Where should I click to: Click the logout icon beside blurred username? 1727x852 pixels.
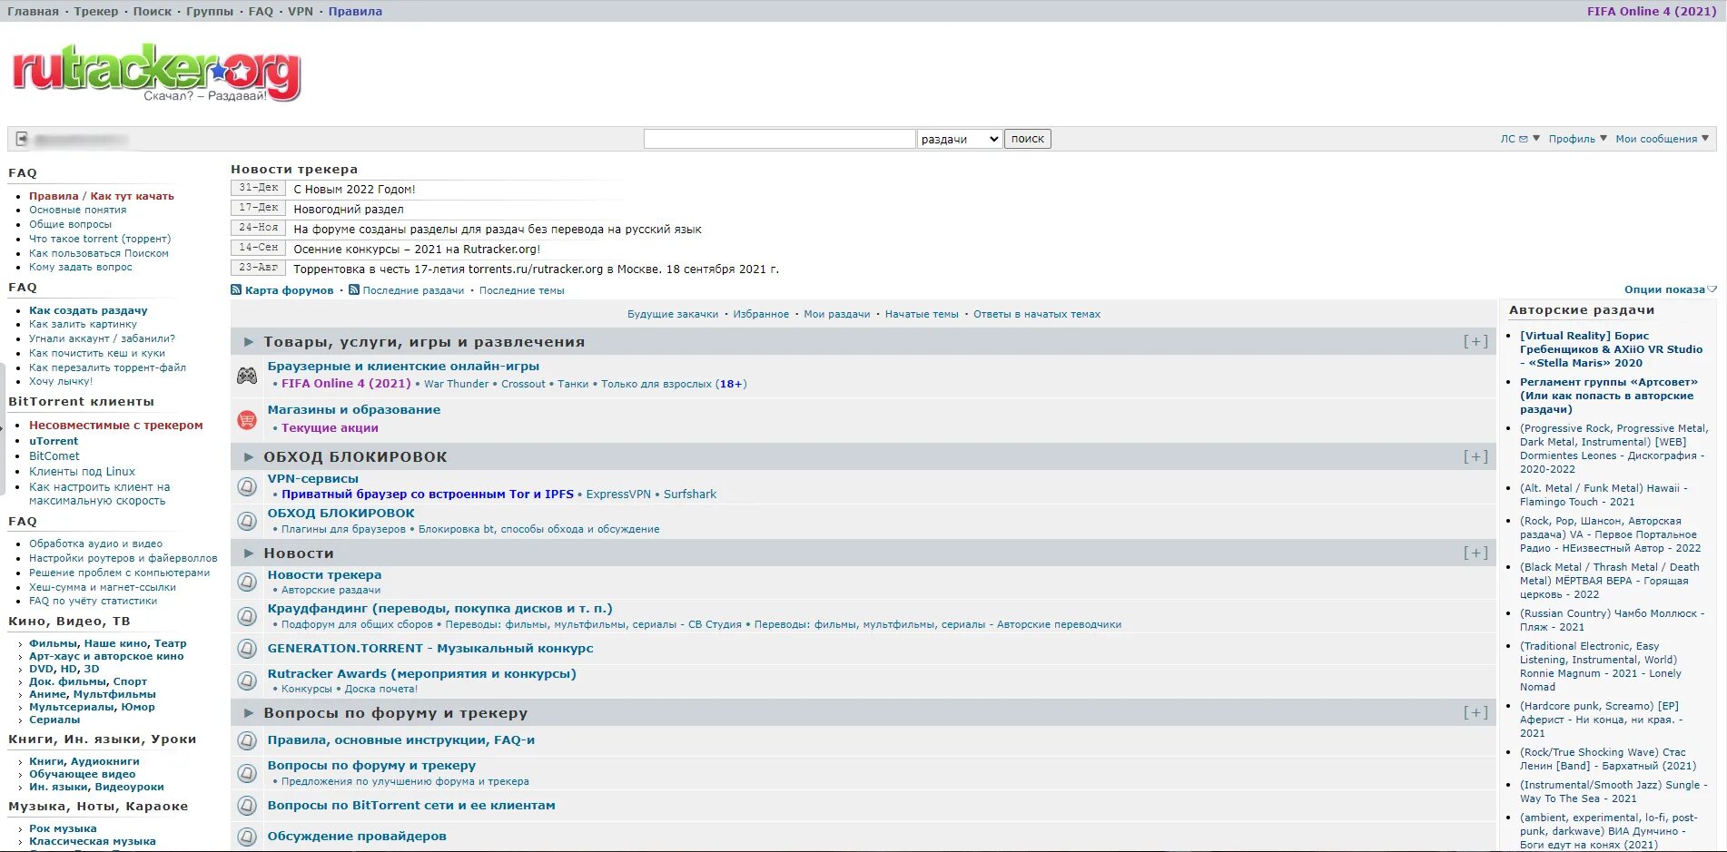[x=22, y=139]
